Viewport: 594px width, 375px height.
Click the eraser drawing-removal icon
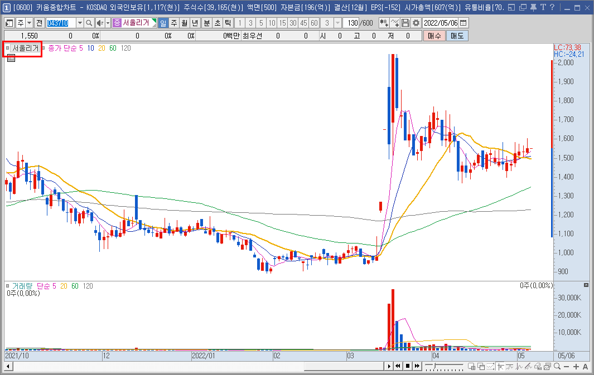[x=538, y=366]
